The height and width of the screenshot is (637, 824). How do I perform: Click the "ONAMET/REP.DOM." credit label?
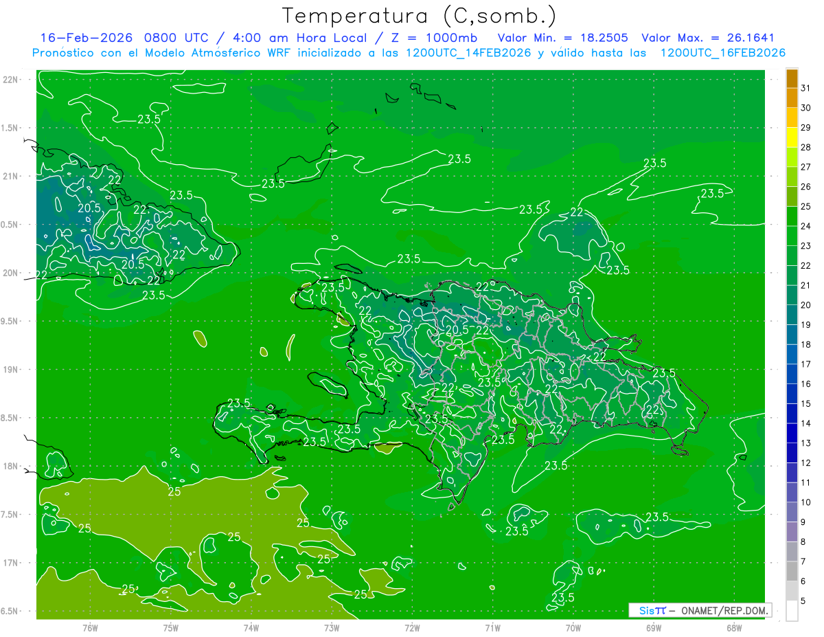(x=724, y=610)
